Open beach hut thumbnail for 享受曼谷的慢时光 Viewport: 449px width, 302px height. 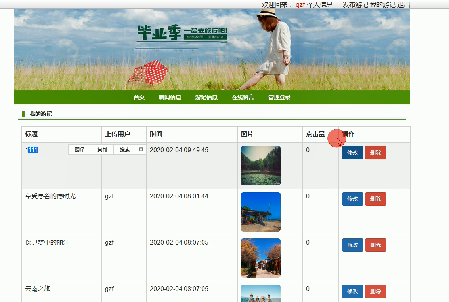[x=261, y=212]
